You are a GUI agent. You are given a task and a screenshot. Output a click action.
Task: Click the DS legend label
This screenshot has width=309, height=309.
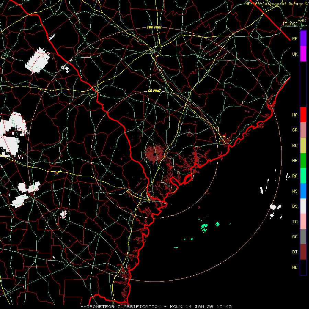click(295, 206)
